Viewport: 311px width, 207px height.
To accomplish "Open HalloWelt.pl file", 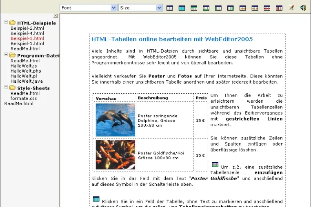I will 24,76.
